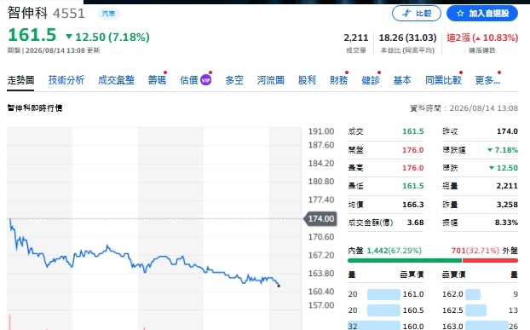This screenshot has width=530, height=330.
Task: Click the 174.00 price marker on the chart axis
Action: (320, 219)
